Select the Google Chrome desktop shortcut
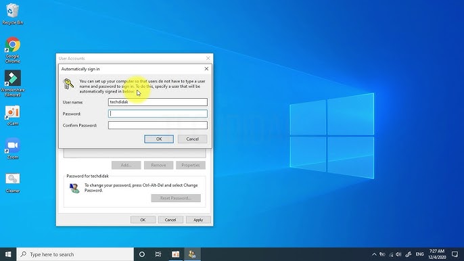The image size is (464, 261). coord(12,50)
